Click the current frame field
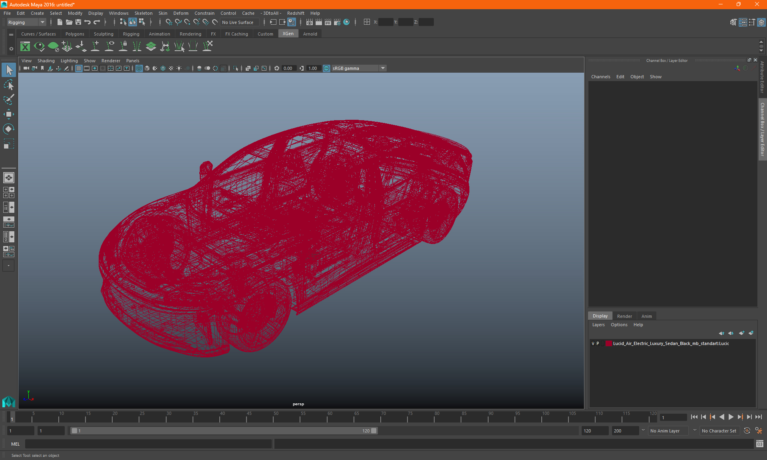The image size is (767, 460). (673, 418)
